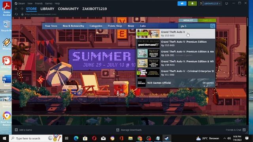
Task: Select the Criminal Enterprise Starter Pack result
Action: [x=176, y=73]
